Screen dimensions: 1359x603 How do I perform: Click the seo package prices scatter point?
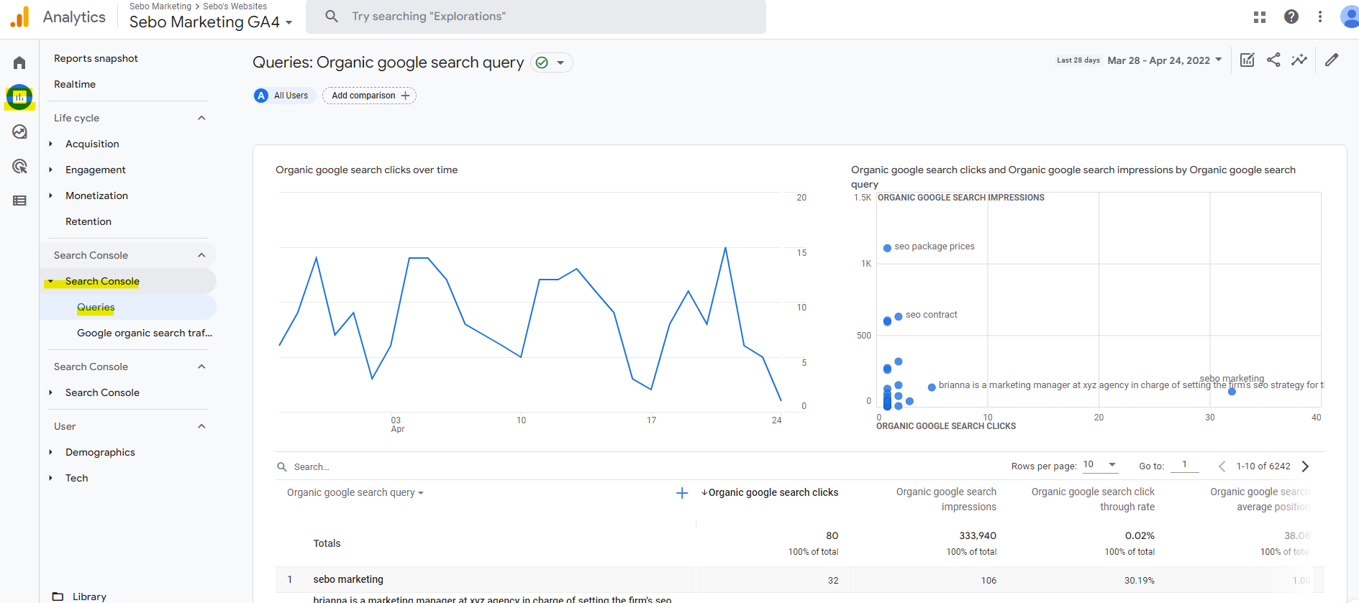coord(887,248)
